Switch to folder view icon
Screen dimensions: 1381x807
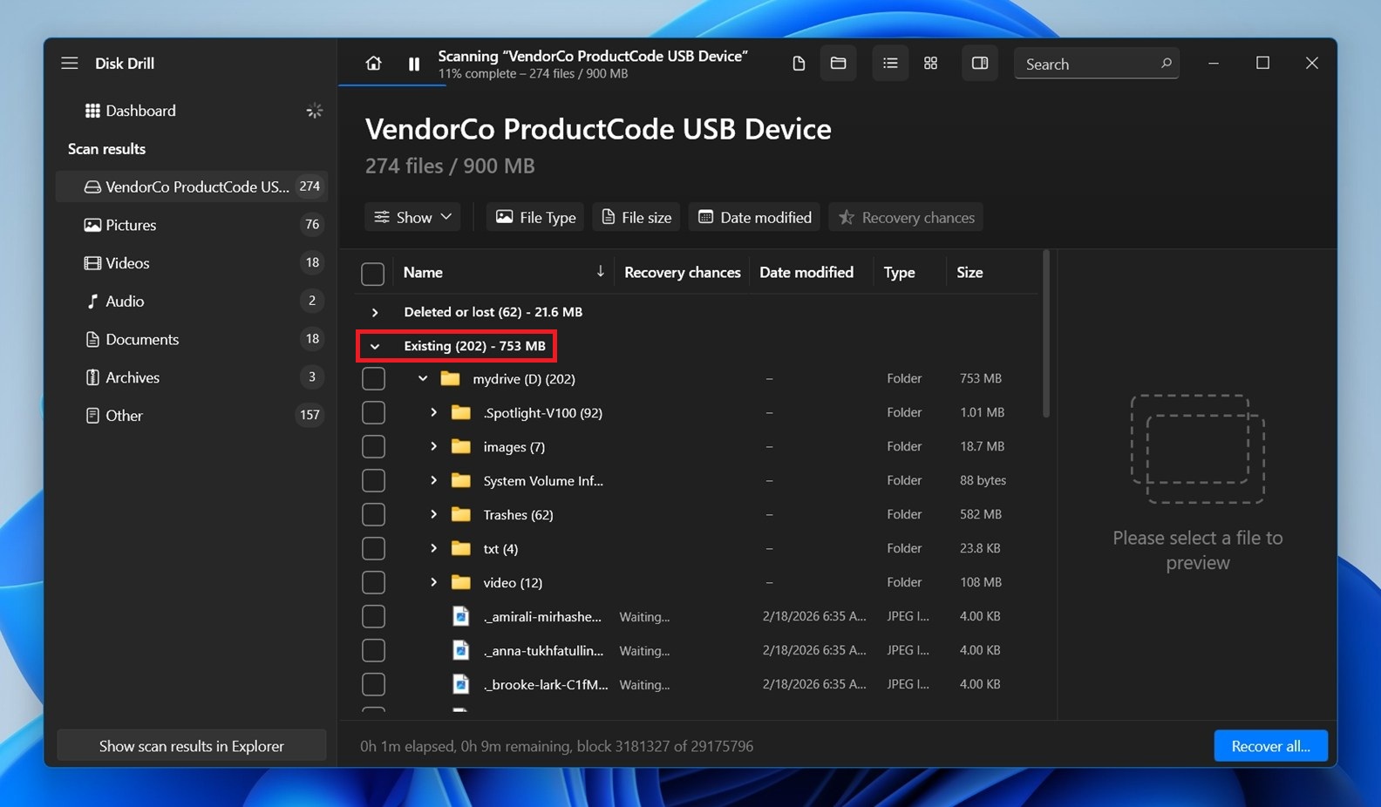(x=838, y=64)
